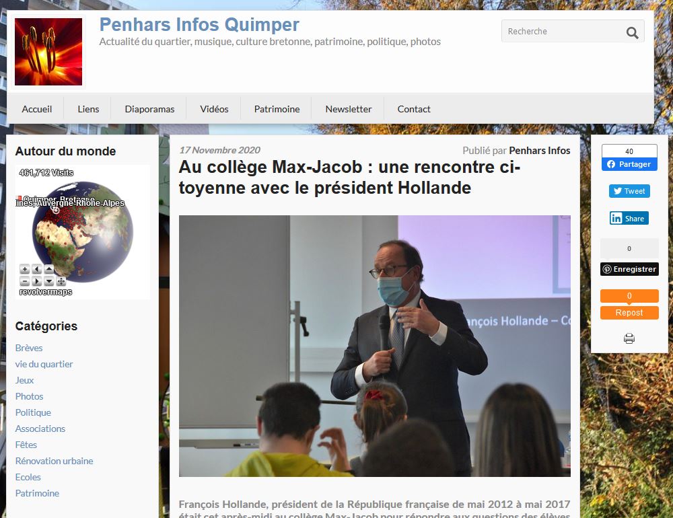Share the article on LinkedIn
Image resolution: width=673 pixels, height=518 pixels.
tap(629, 218)
